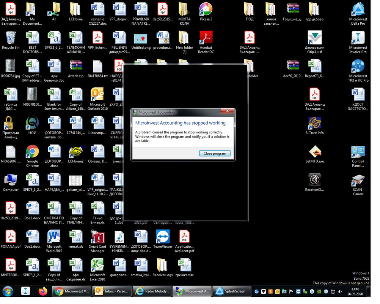The image size is (380, 304).
Task: Select the Smart Card Manager shortcut
Action: click(x=97, y=241)
